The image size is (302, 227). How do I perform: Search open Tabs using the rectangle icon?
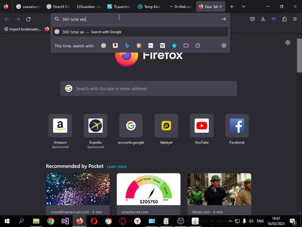186,46
